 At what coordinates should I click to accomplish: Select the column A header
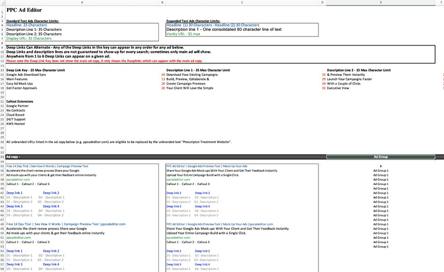tap(82, 3)
